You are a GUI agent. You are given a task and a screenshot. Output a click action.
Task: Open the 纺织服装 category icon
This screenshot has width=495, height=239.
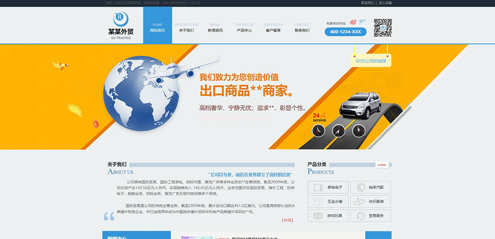tap(361, 201)
